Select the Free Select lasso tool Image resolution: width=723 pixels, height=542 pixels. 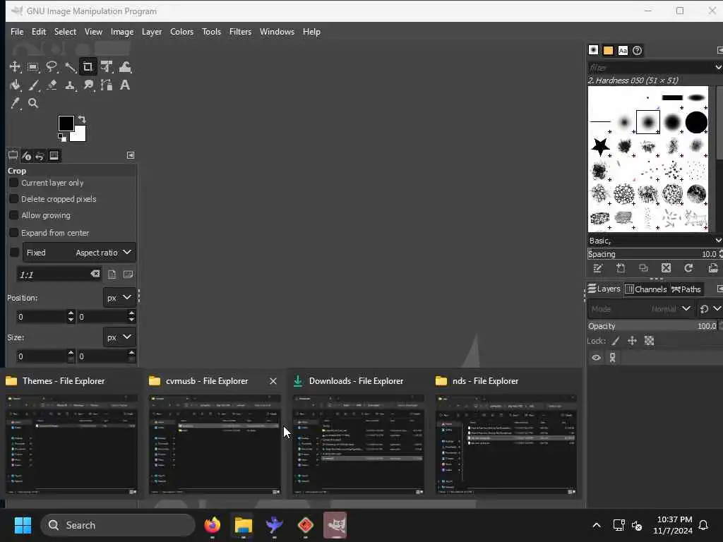[51, 67]
